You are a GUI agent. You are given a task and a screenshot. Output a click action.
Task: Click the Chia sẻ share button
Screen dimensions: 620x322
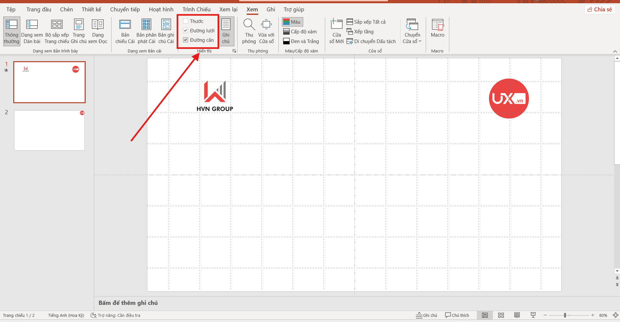click(x=600, y=9)
